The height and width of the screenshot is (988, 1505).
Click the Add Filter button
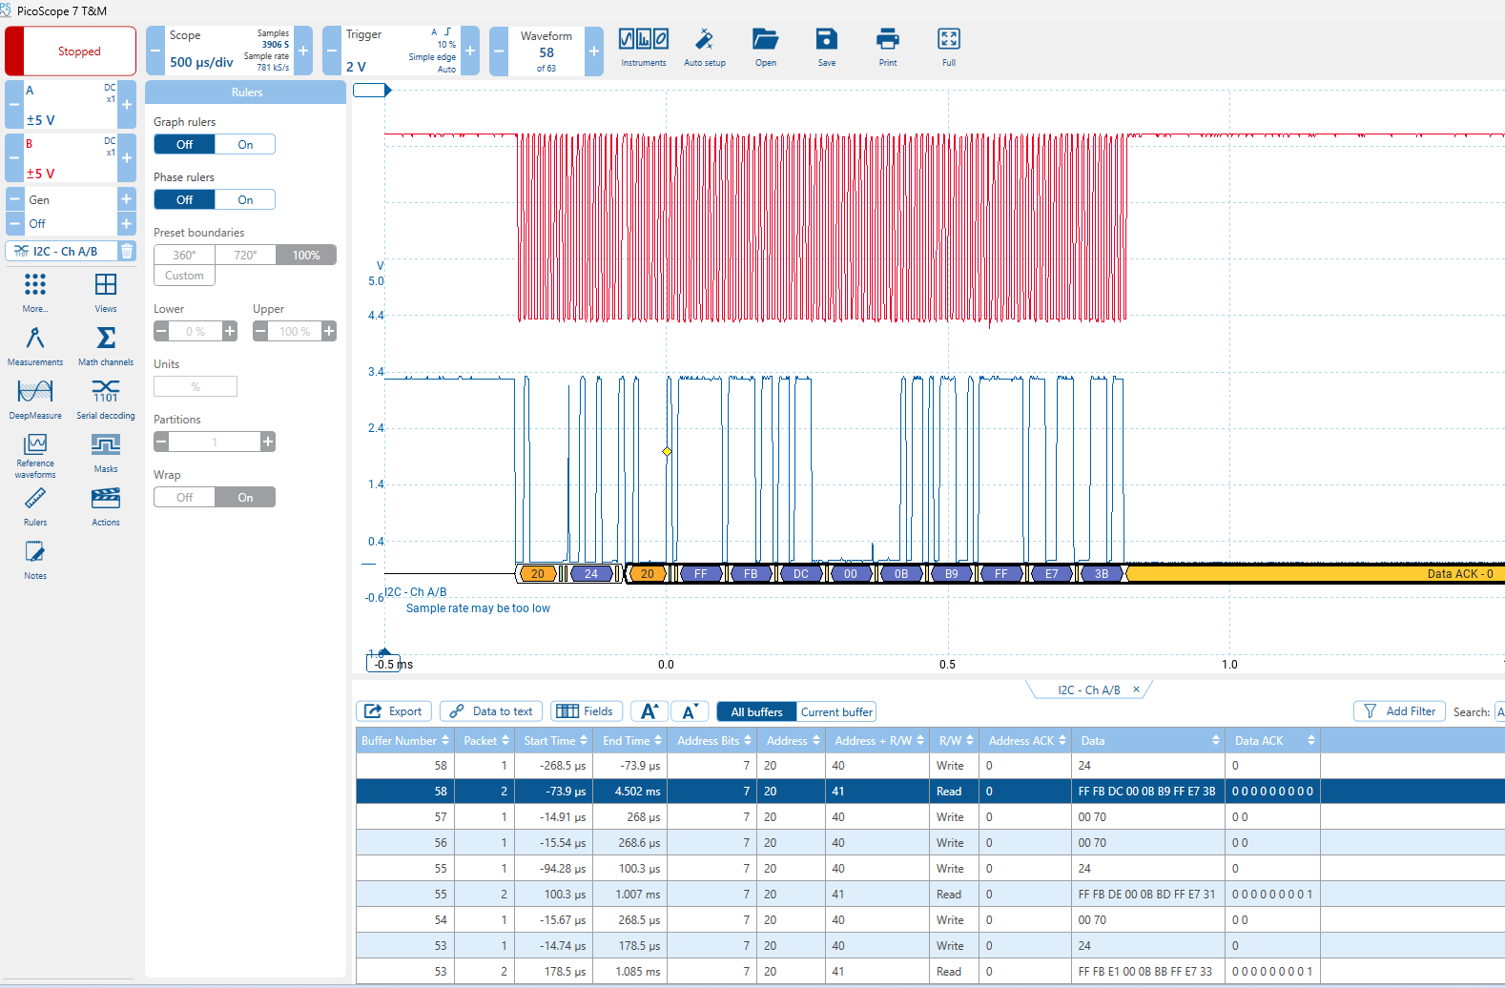(x=1399, y=711)
